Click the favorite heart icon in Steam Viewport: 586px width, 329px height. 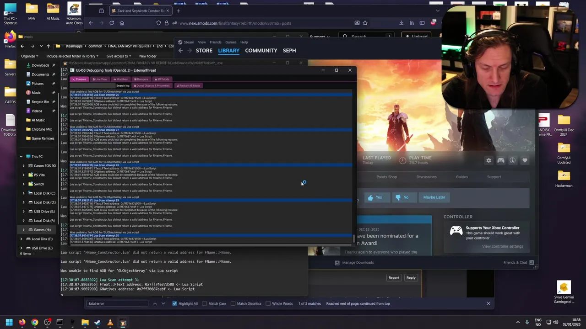(x=525, y=160)
